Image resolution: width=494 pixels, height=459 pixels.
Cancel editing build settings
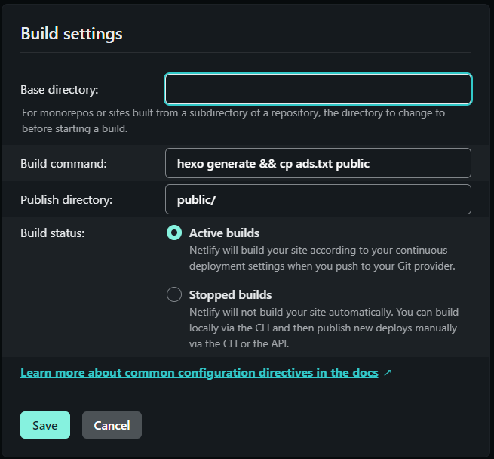tap(112, 425)
